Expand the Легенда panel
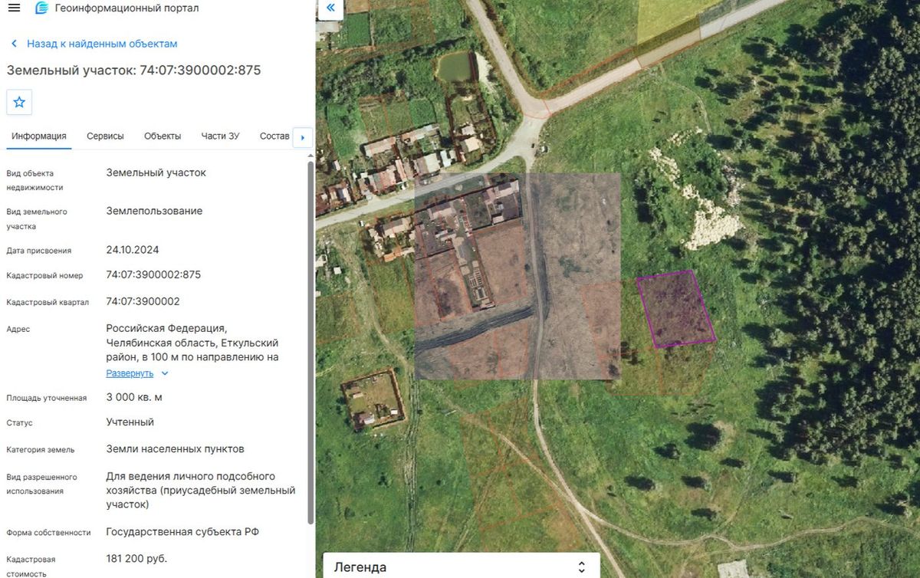This screenshot has width=920, height=578. (462, 567)
